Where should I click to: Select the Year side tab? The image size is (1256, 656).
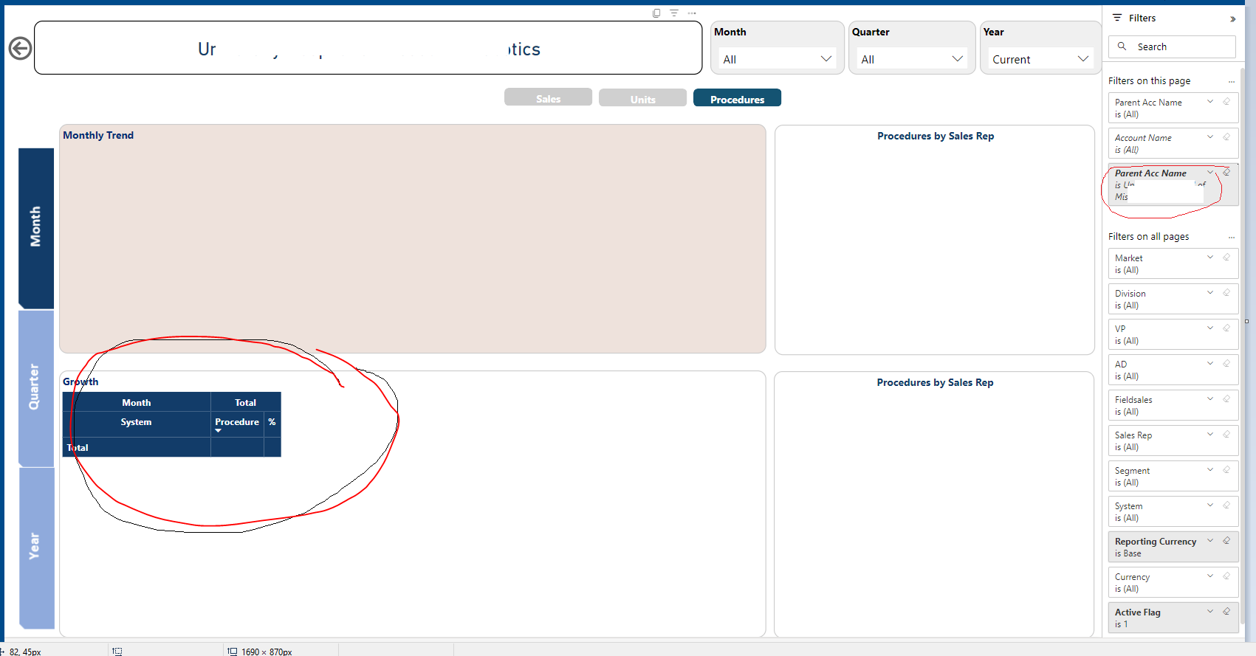pos(35,547)
